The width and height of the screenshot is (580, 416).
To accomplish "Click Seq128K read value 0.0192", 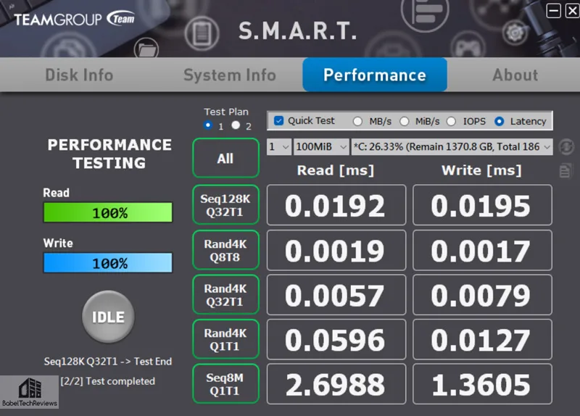I will [x=336, y=205].
